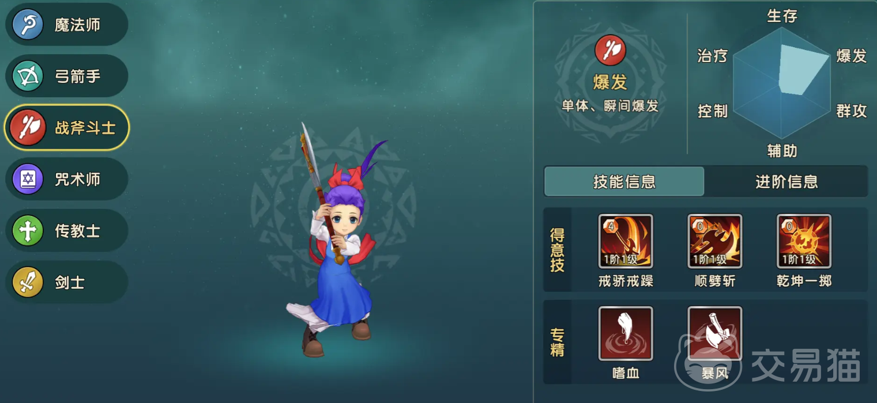Click the character model with axe
This screenshot has width=877, height=403.
pos(338,242)
